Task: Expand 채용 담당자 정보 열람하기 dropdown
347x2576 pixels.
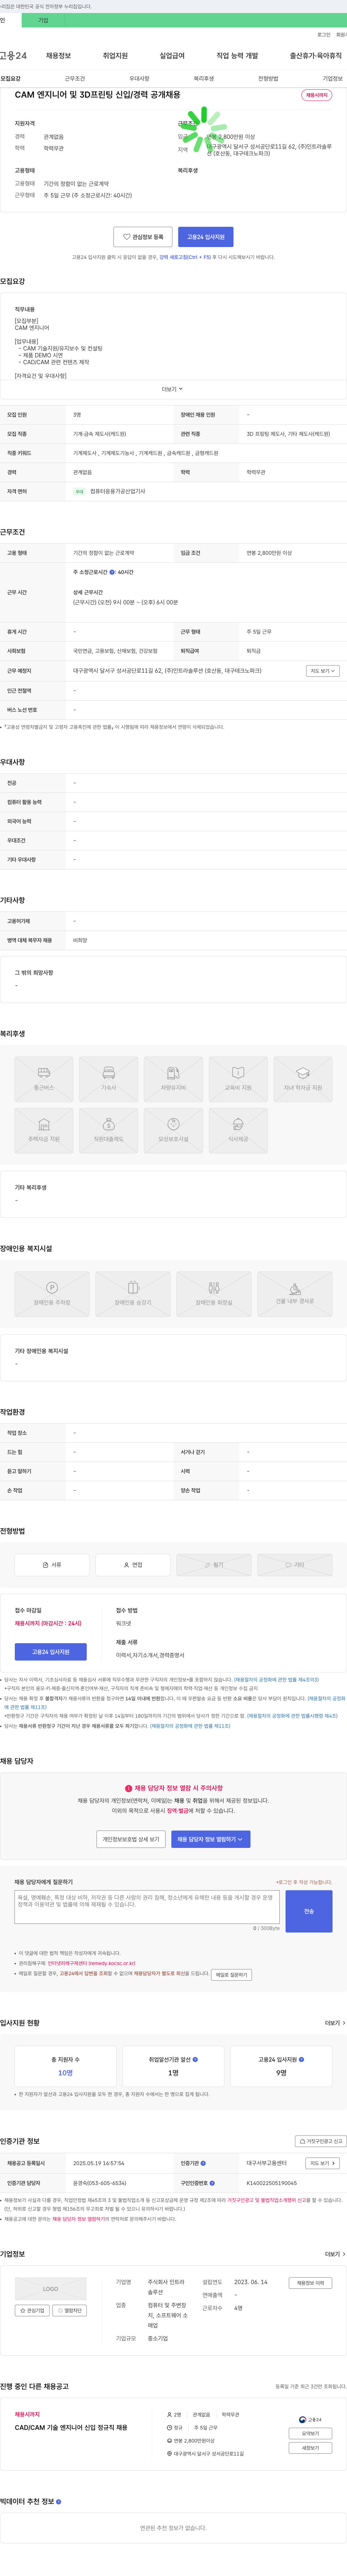Action: (x=211, y=1839)
